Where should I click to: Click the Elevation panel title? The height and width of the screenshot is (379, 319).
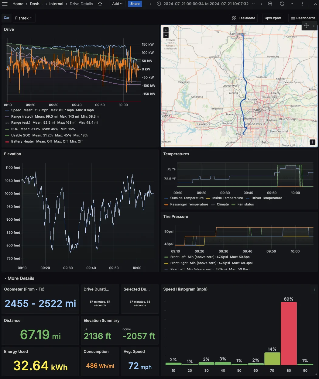click(12, 154)
